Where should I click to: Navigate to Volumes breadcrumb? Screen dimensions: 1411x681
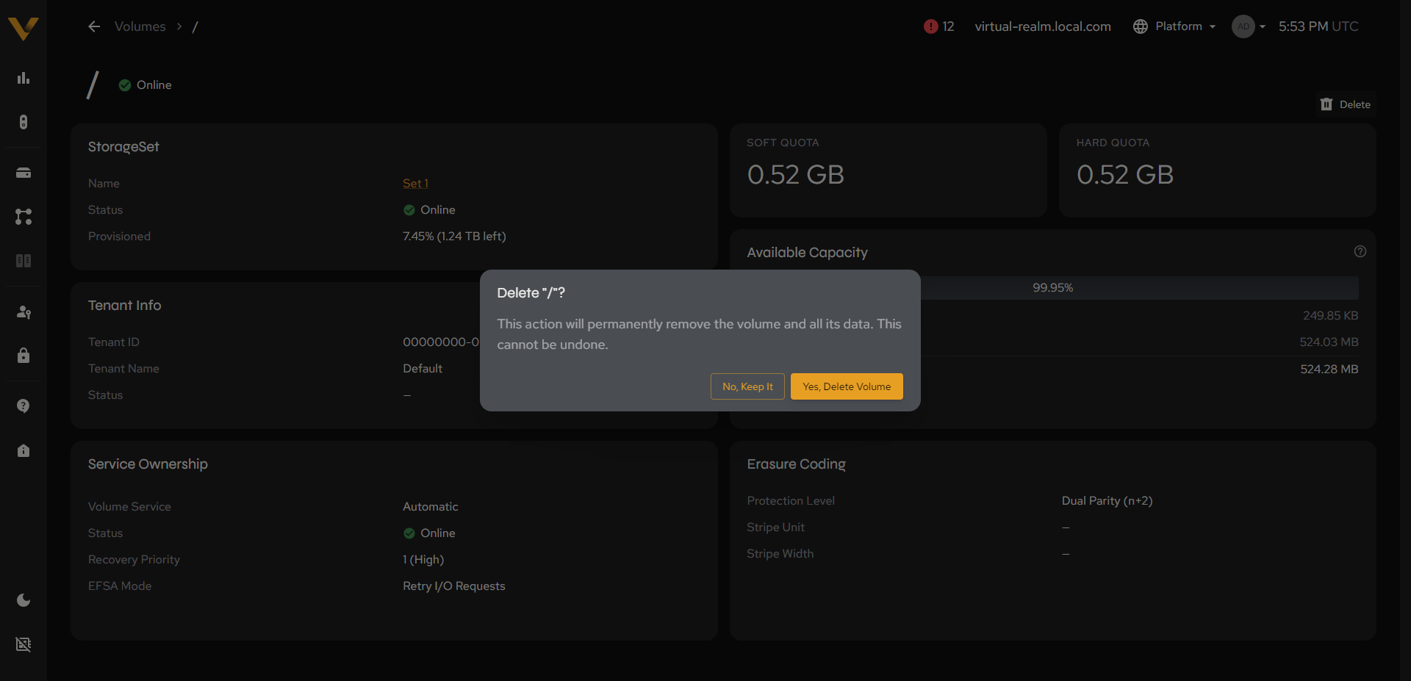click(x=140, y=26)
